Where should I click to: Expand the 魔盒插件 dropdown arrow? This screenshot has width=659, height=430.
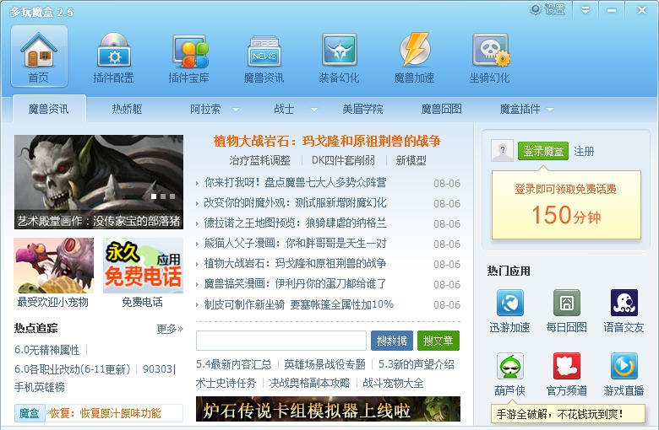(550, 110)
